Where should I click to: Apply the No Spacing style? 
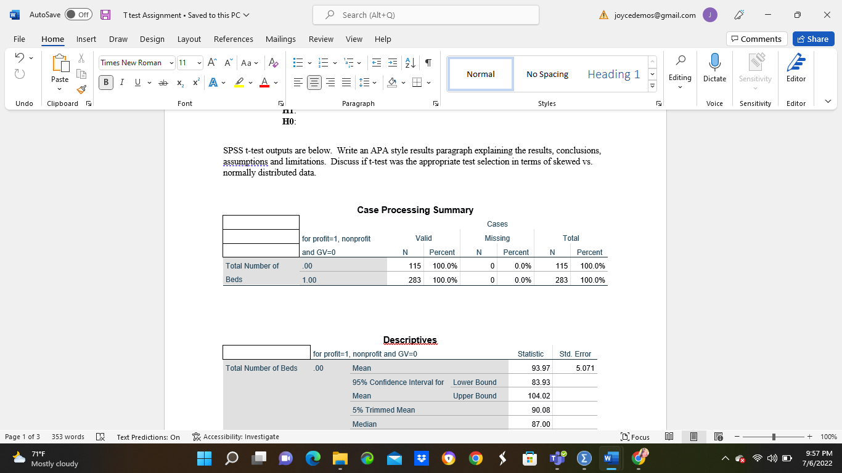pos(547,74)
